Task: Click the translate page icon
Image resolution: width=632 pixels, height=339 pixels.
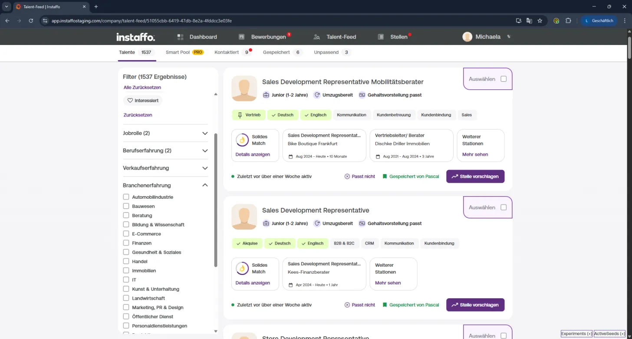Action: (x=529, y=20)
